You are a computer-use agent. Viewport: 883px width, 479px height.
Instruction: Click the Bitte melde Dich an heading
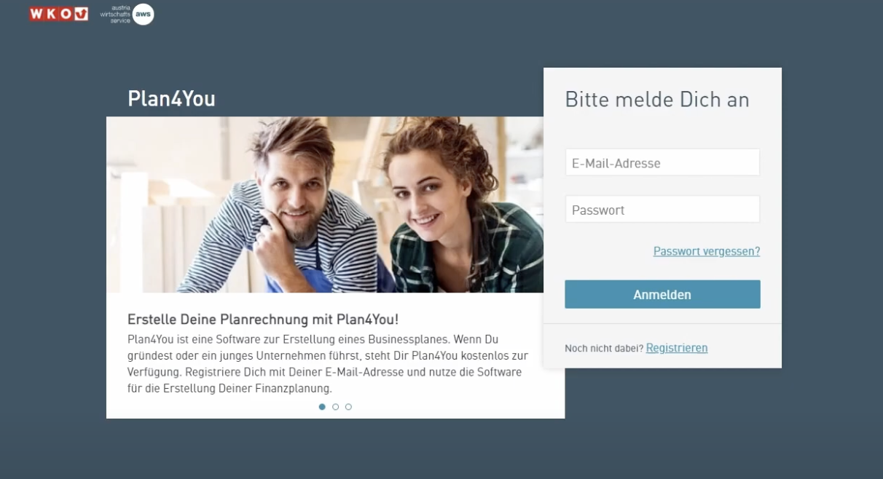657,100
